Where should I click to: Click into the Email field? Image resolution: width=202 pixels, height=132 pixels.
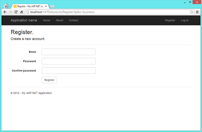click(69, 52)
